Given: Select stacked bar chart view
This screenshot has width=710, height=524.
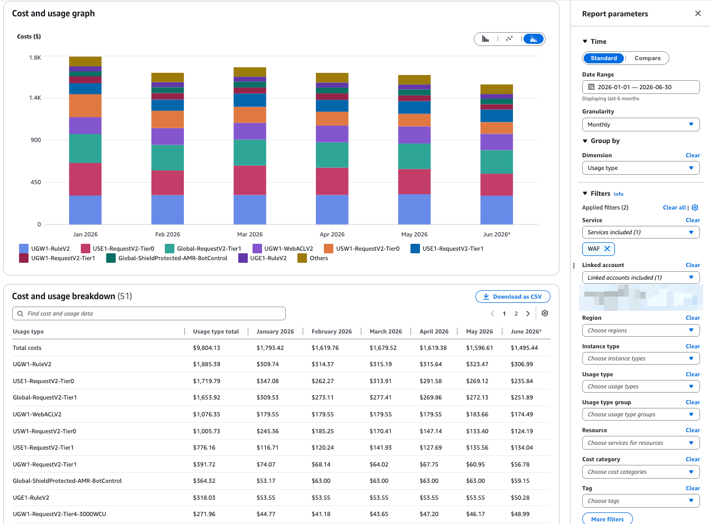Looking at the screenshot, I should click(x=534, y=39).
